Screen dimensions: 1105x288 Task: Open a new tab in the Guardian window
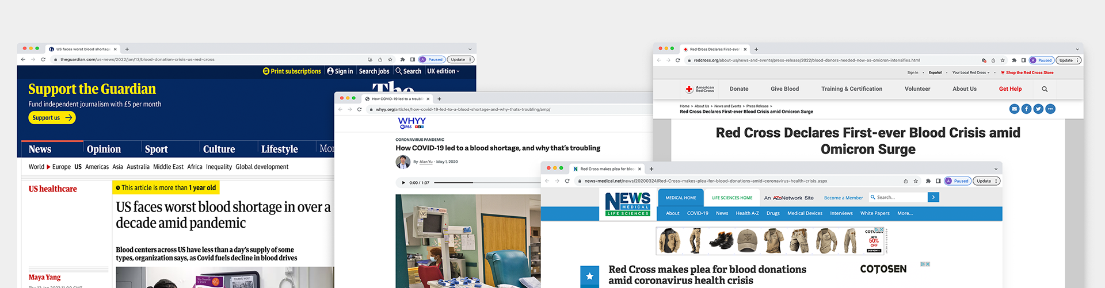tap(127, 49)
